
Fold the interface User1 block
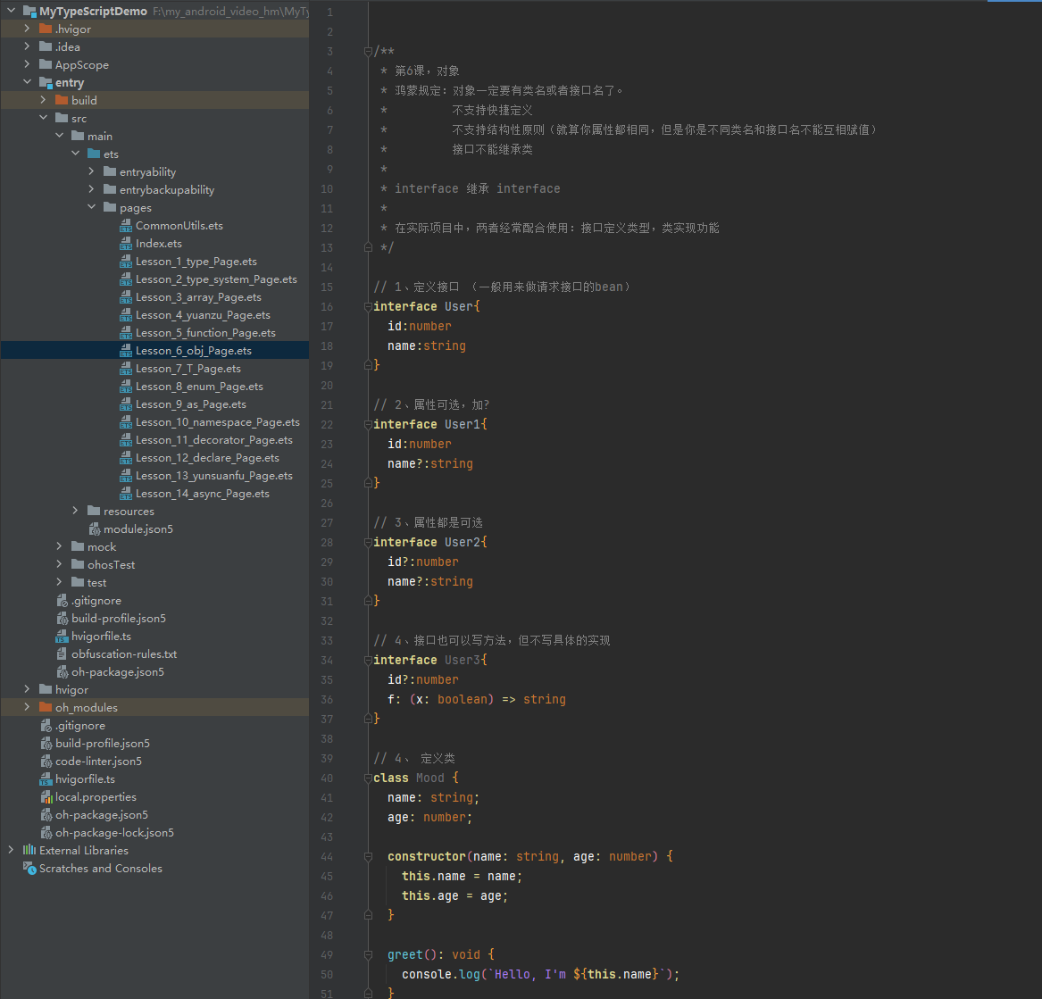point(368,424)
